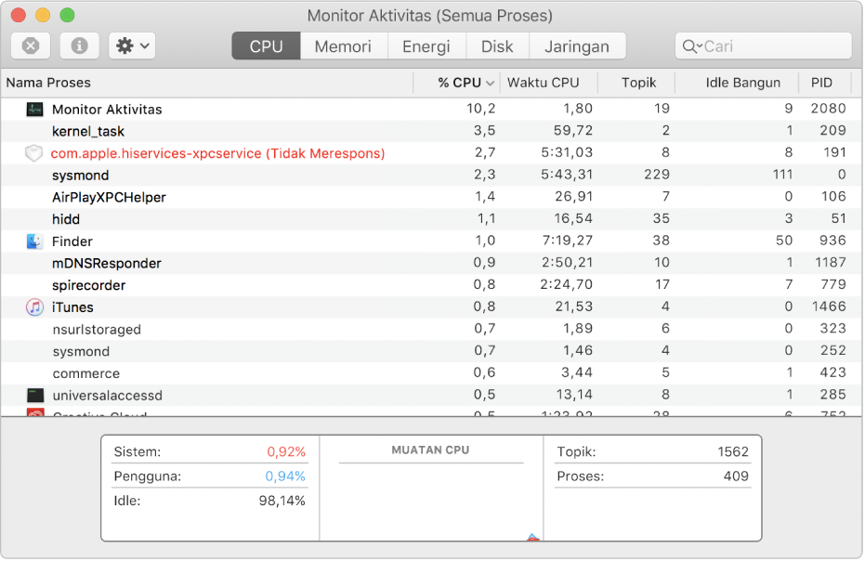The width and height of the screenshot is (865, 561).
Task: Select the Finder process name
Action: coord(72,241)
